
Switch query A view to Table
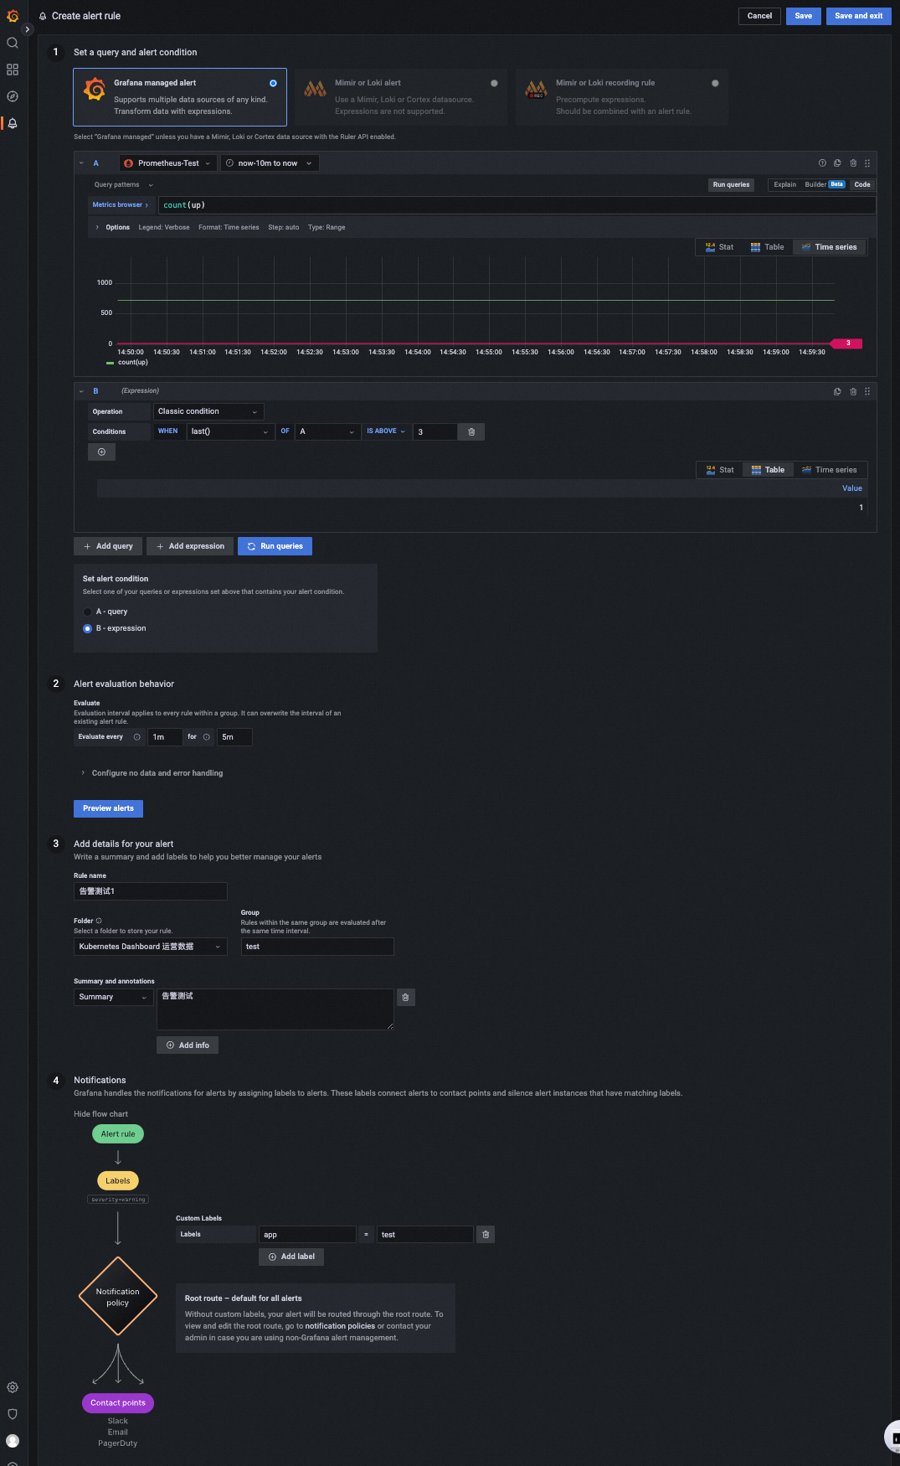[767, 248]
